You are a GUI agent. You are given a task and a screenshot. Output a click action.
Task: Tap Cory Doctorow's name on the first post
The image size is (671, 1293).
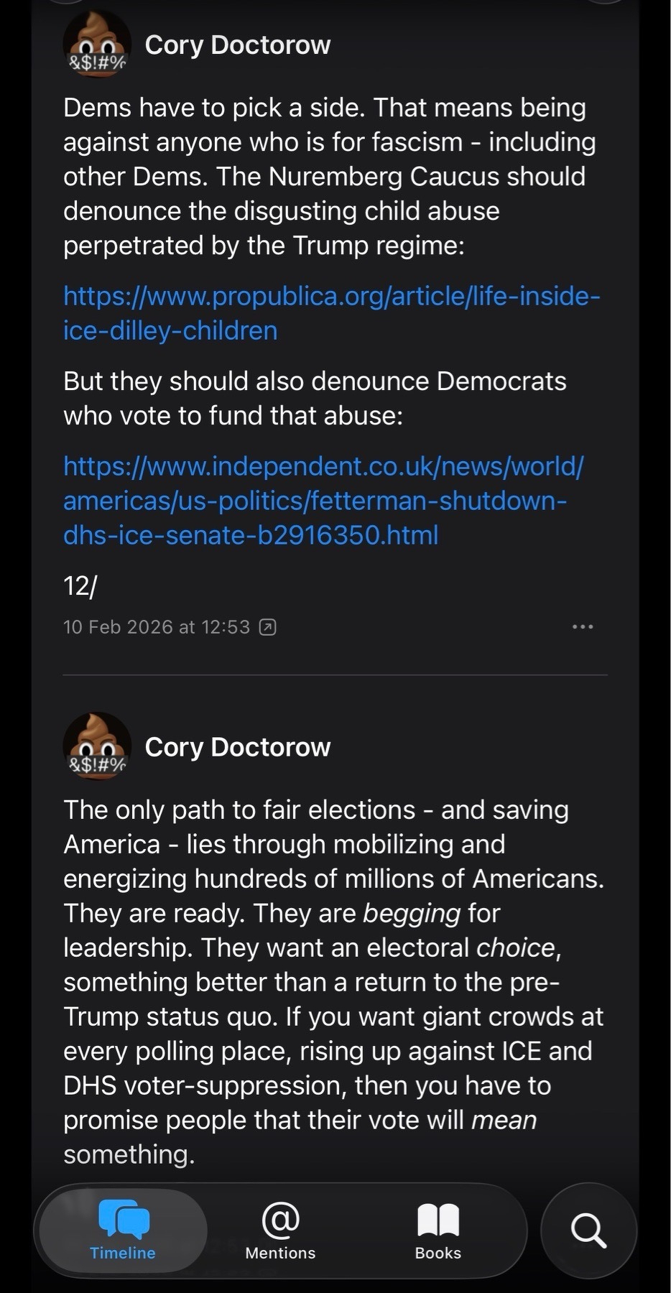tap(238, 45)
